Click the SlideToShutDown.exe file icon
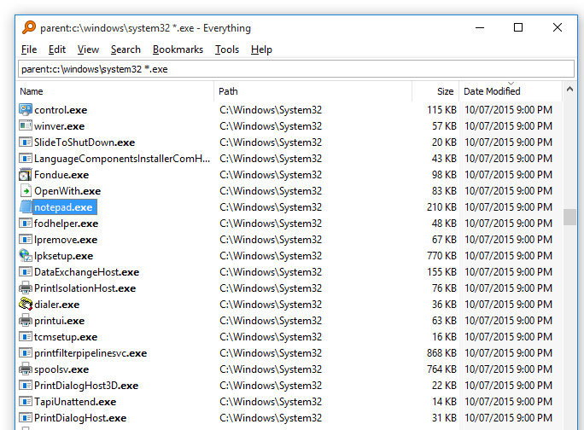The width and height of the screenshot is (584, 430). [x=26, y=142]
